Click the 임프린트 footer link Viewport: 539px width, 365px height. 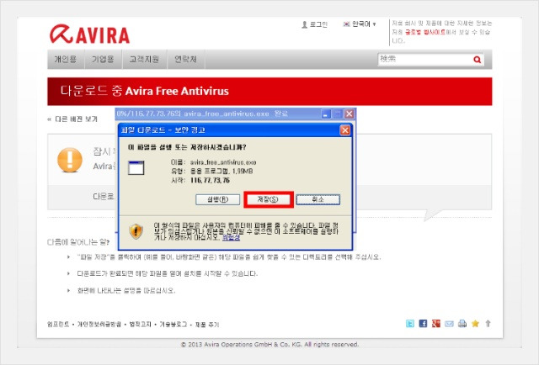point(58,324)
